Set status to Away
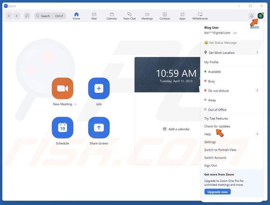The width and height of the screenshot is (270, 205). click(212, 100)
